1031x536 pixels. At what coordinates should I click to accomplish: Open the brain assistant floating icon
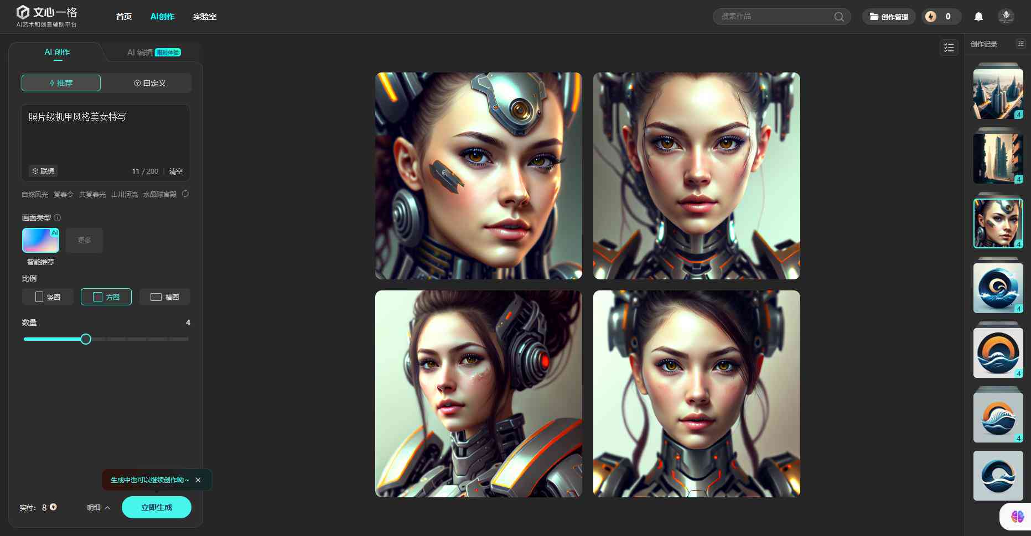[1017, 517]
